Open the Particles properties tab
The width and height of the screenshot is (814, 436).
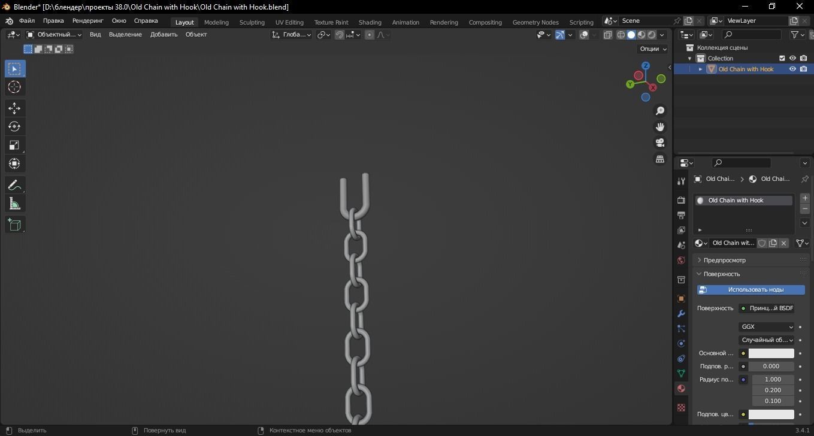(681, 329)
